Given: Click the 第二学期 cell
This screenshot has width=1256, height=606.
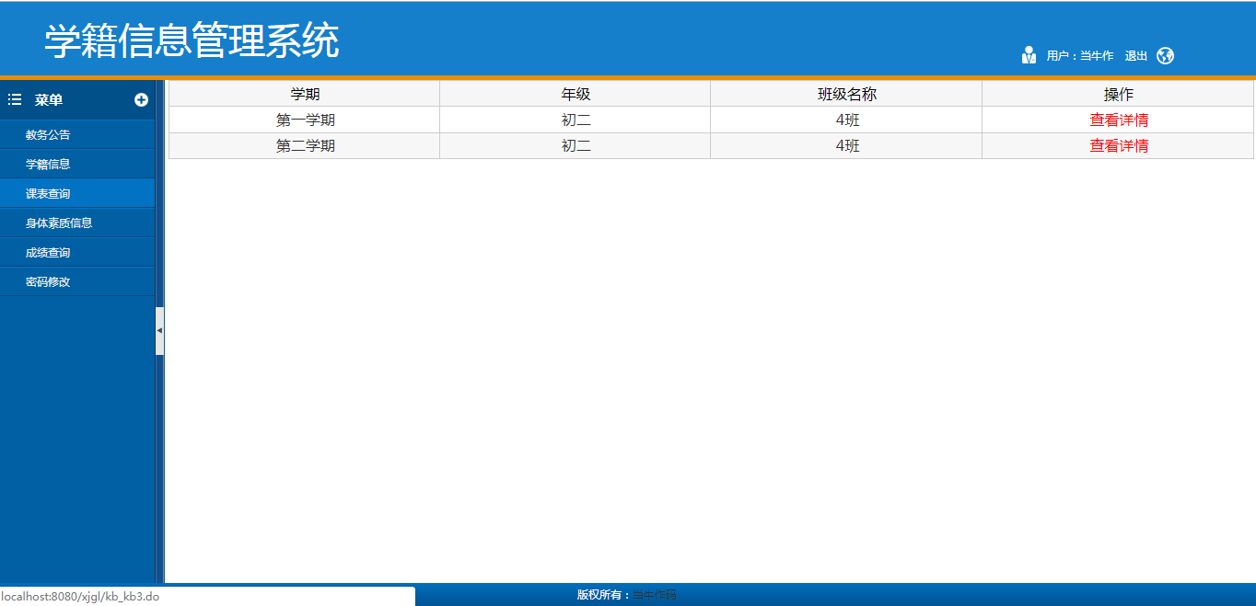Looking at the screenshot, I should [x=305, y=145].
